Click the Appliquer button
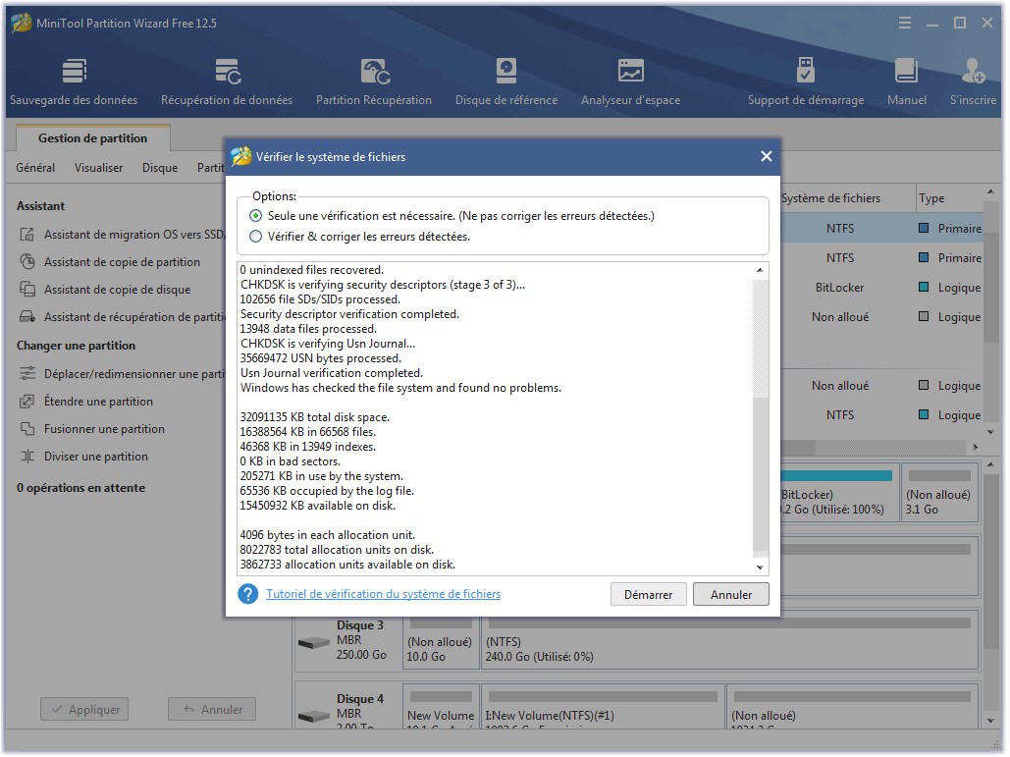 84,709
